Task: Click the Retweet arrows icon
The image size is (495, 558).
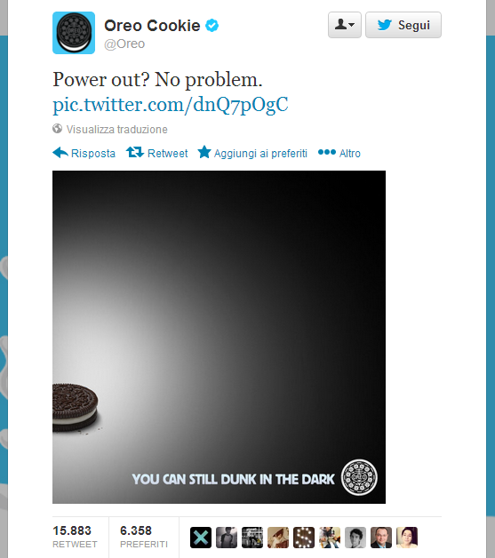Action: point(135,152)
